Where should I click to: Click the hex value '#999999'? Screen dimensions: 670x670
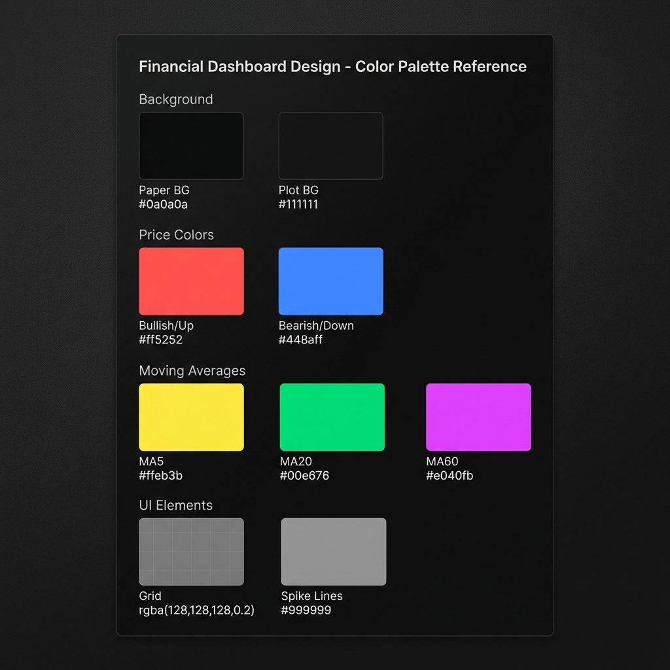(x=306, y=610)
